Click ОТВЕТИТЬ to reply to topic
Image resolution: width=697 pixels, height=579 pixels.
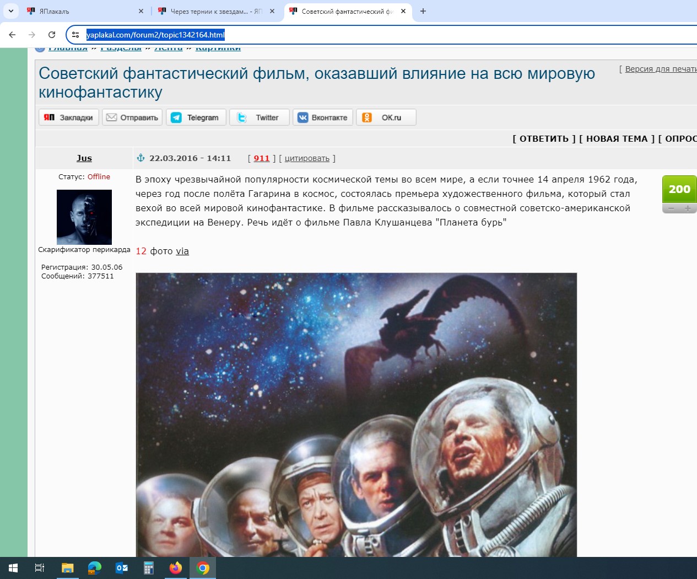(544, 138)
